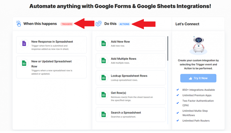Choose the New Response in Spreadsheet trigger title
This screenshot has width=231, height=133.
52,41
